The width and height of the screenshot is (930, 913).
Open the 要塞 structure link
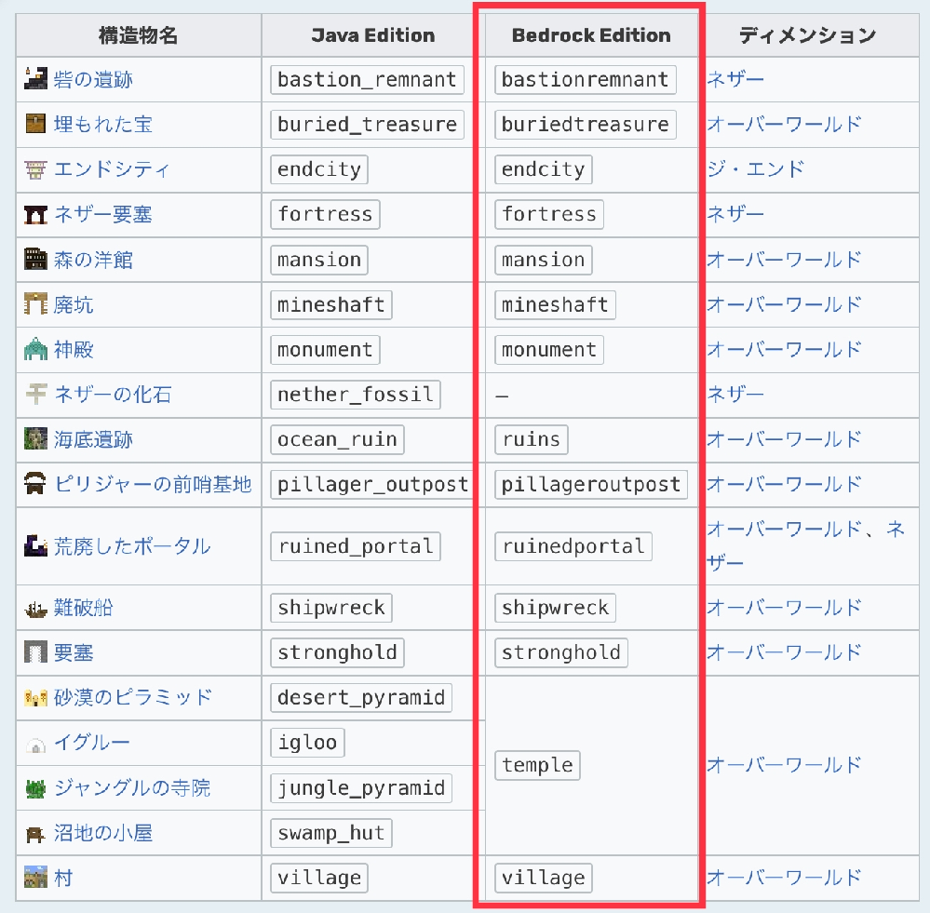(x=74, y=652)
